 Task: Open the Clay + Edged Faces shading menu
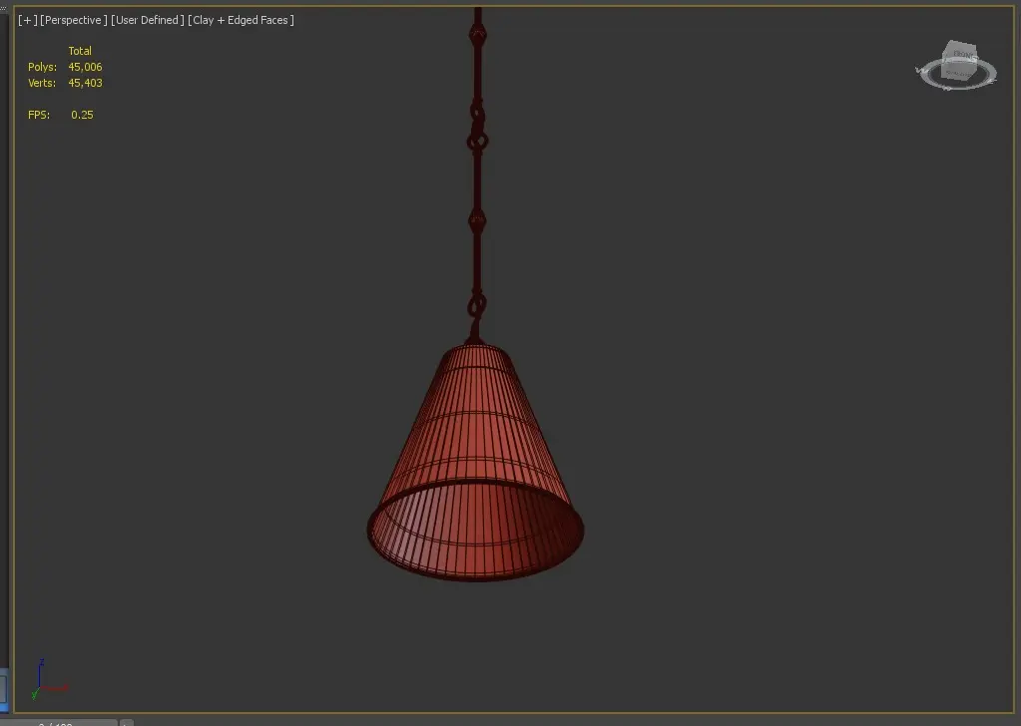(x=241, y=20)
